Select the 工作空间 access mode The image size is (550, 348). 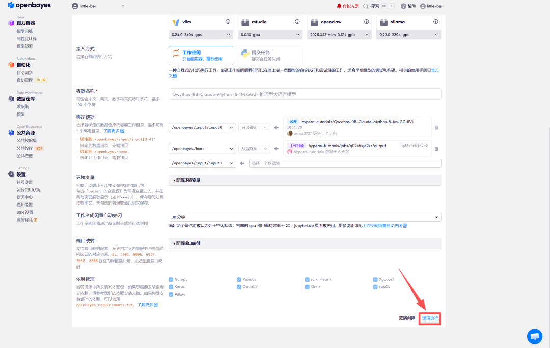click(x=201, y=55)
